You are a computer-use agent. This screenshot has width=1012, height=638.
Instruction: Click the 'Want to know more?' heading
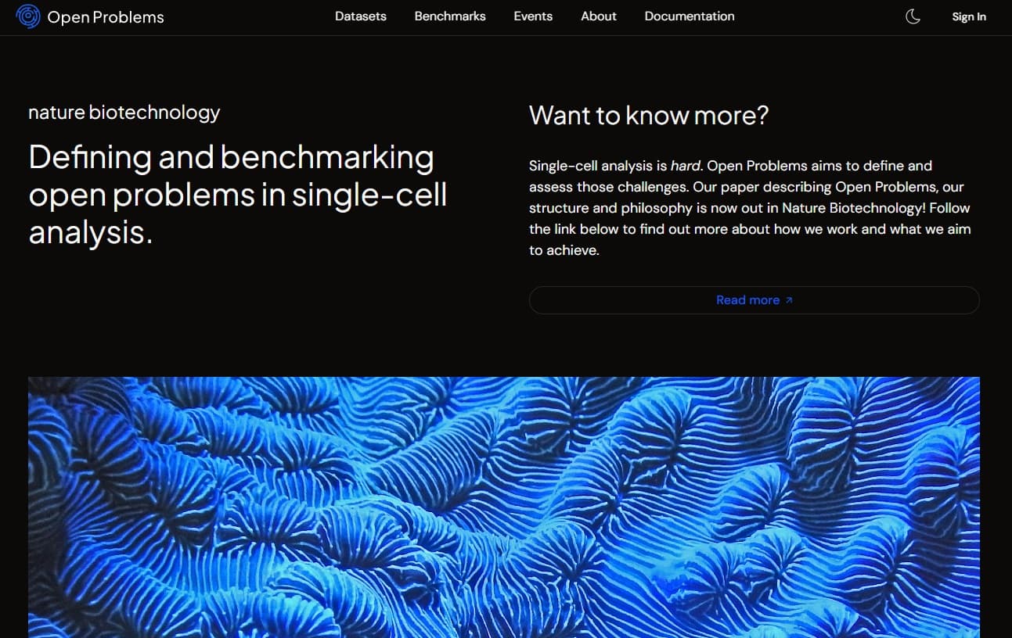click(x=648, y=116)
